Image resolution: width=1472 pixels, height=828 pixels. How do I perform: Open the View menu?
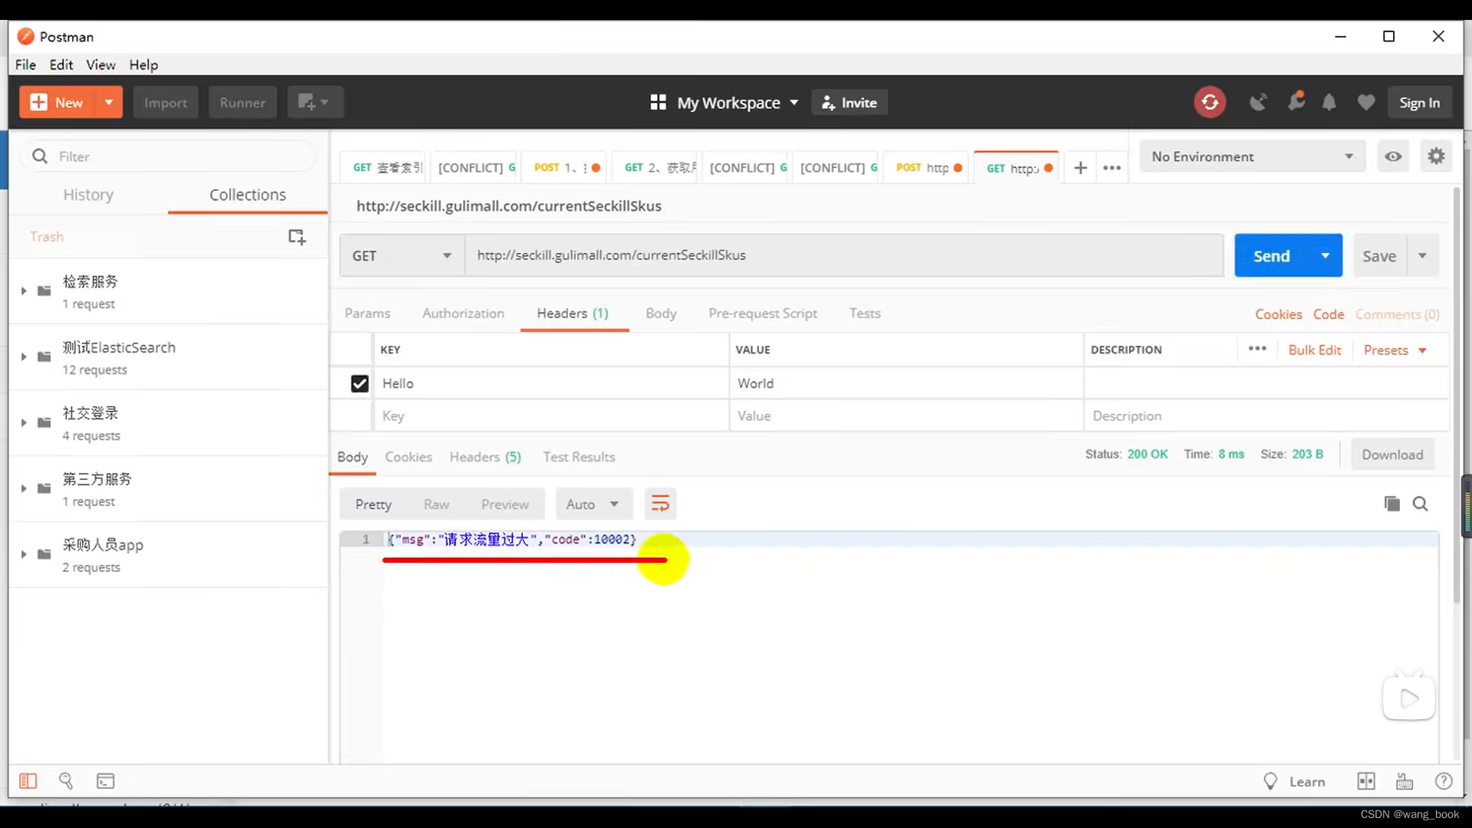[x=100, y=65]
